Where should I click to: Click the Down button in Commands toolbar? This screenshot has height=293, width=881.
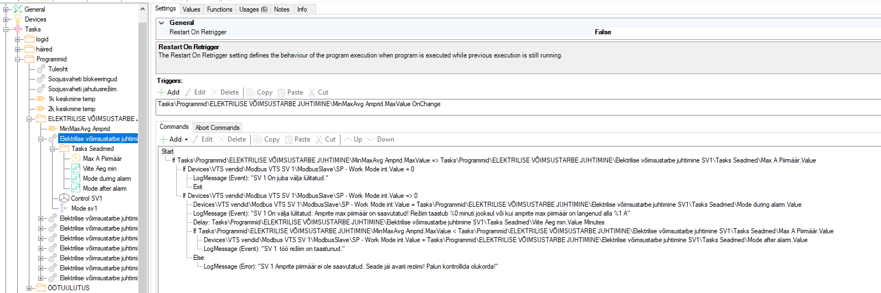(x=381, y=139)
